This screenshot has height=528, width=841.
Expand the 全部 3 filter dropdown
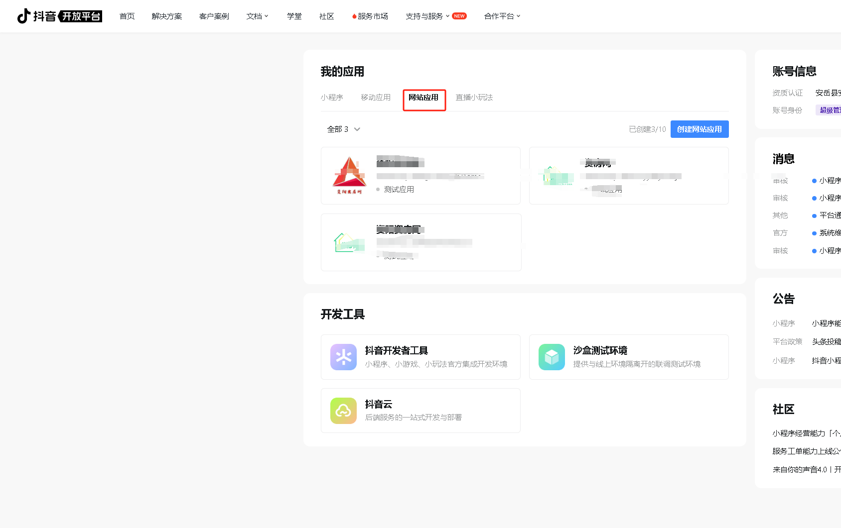coord(343,129)
